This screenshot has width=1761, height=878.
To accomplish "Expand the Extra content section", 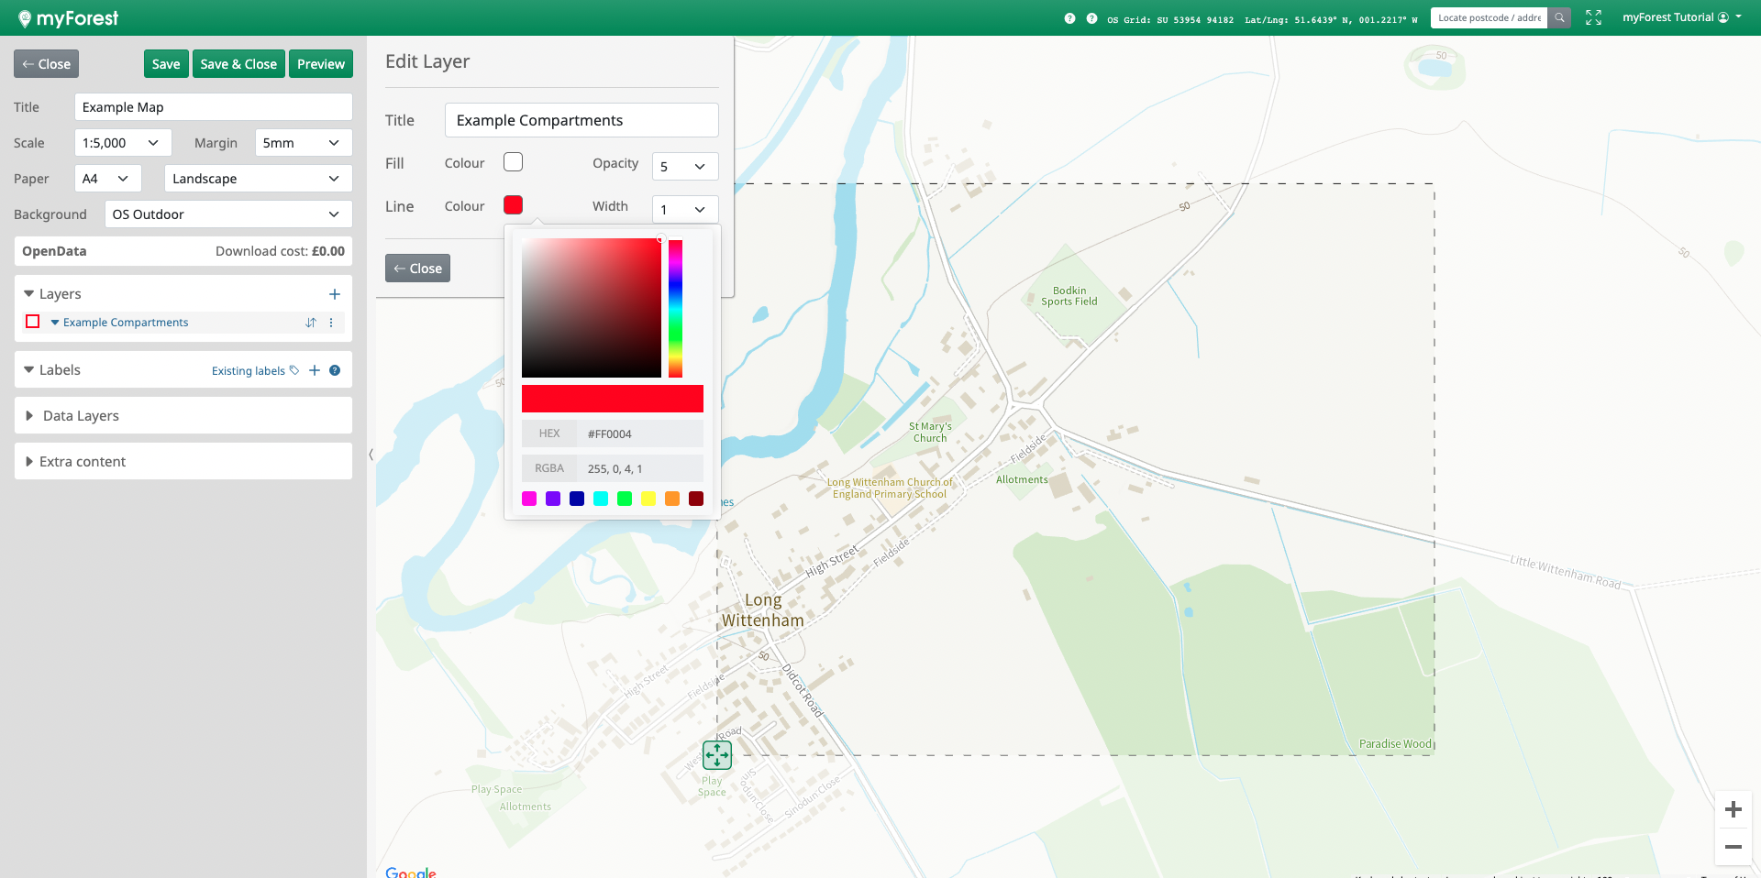I will pyautogui.click(x=83, y=462).
